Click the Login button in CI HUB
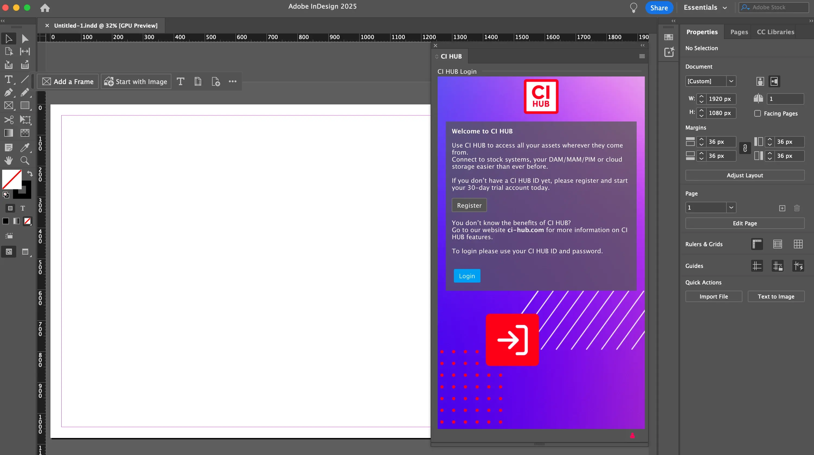The height and width of the screenshot is (455, 814). 467,276
